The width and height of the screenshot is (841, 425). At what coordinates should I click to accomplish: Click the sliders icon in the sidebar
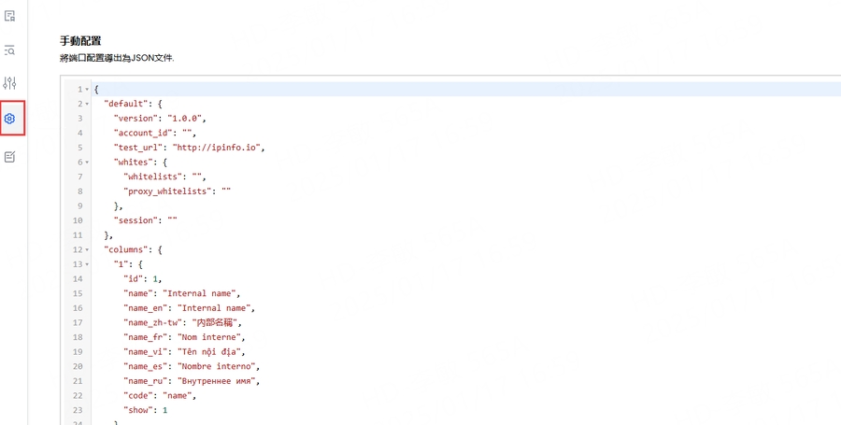[x=10, y=83]
